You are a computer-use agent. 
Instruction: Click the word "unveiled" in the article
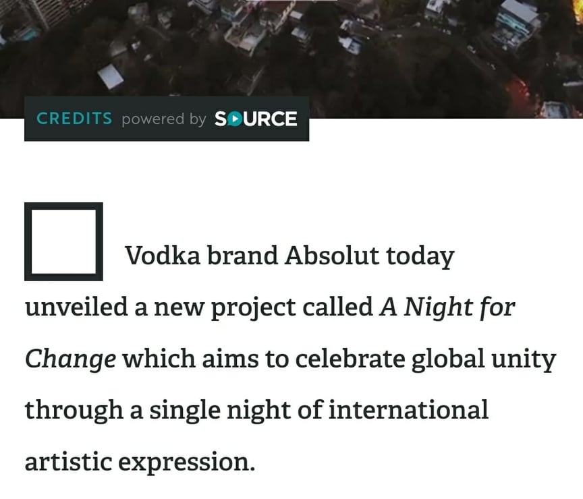point(76,307)
